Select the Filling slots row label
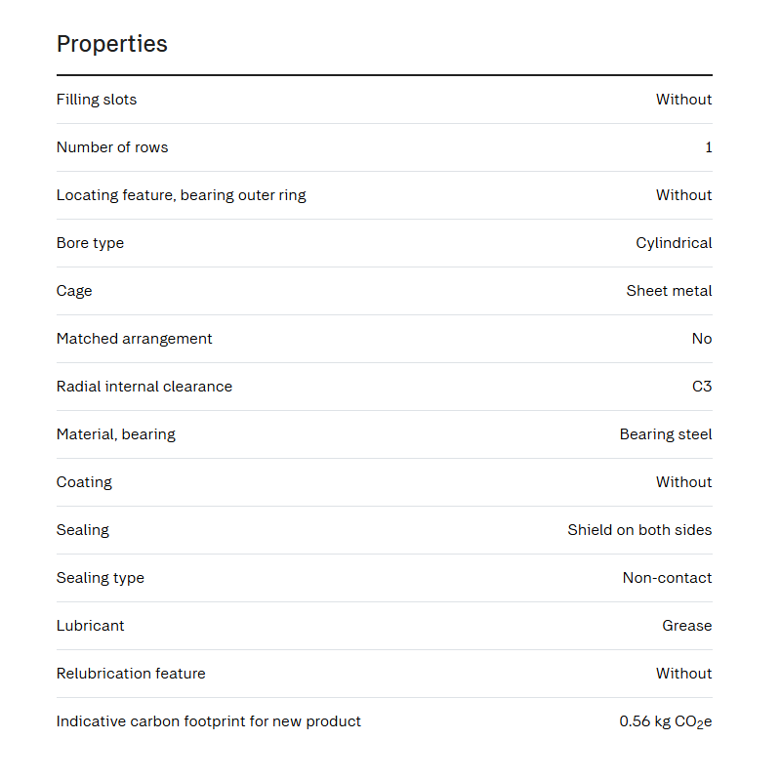The width and height of the screenshot is (781, 781). tap(97, 100)
